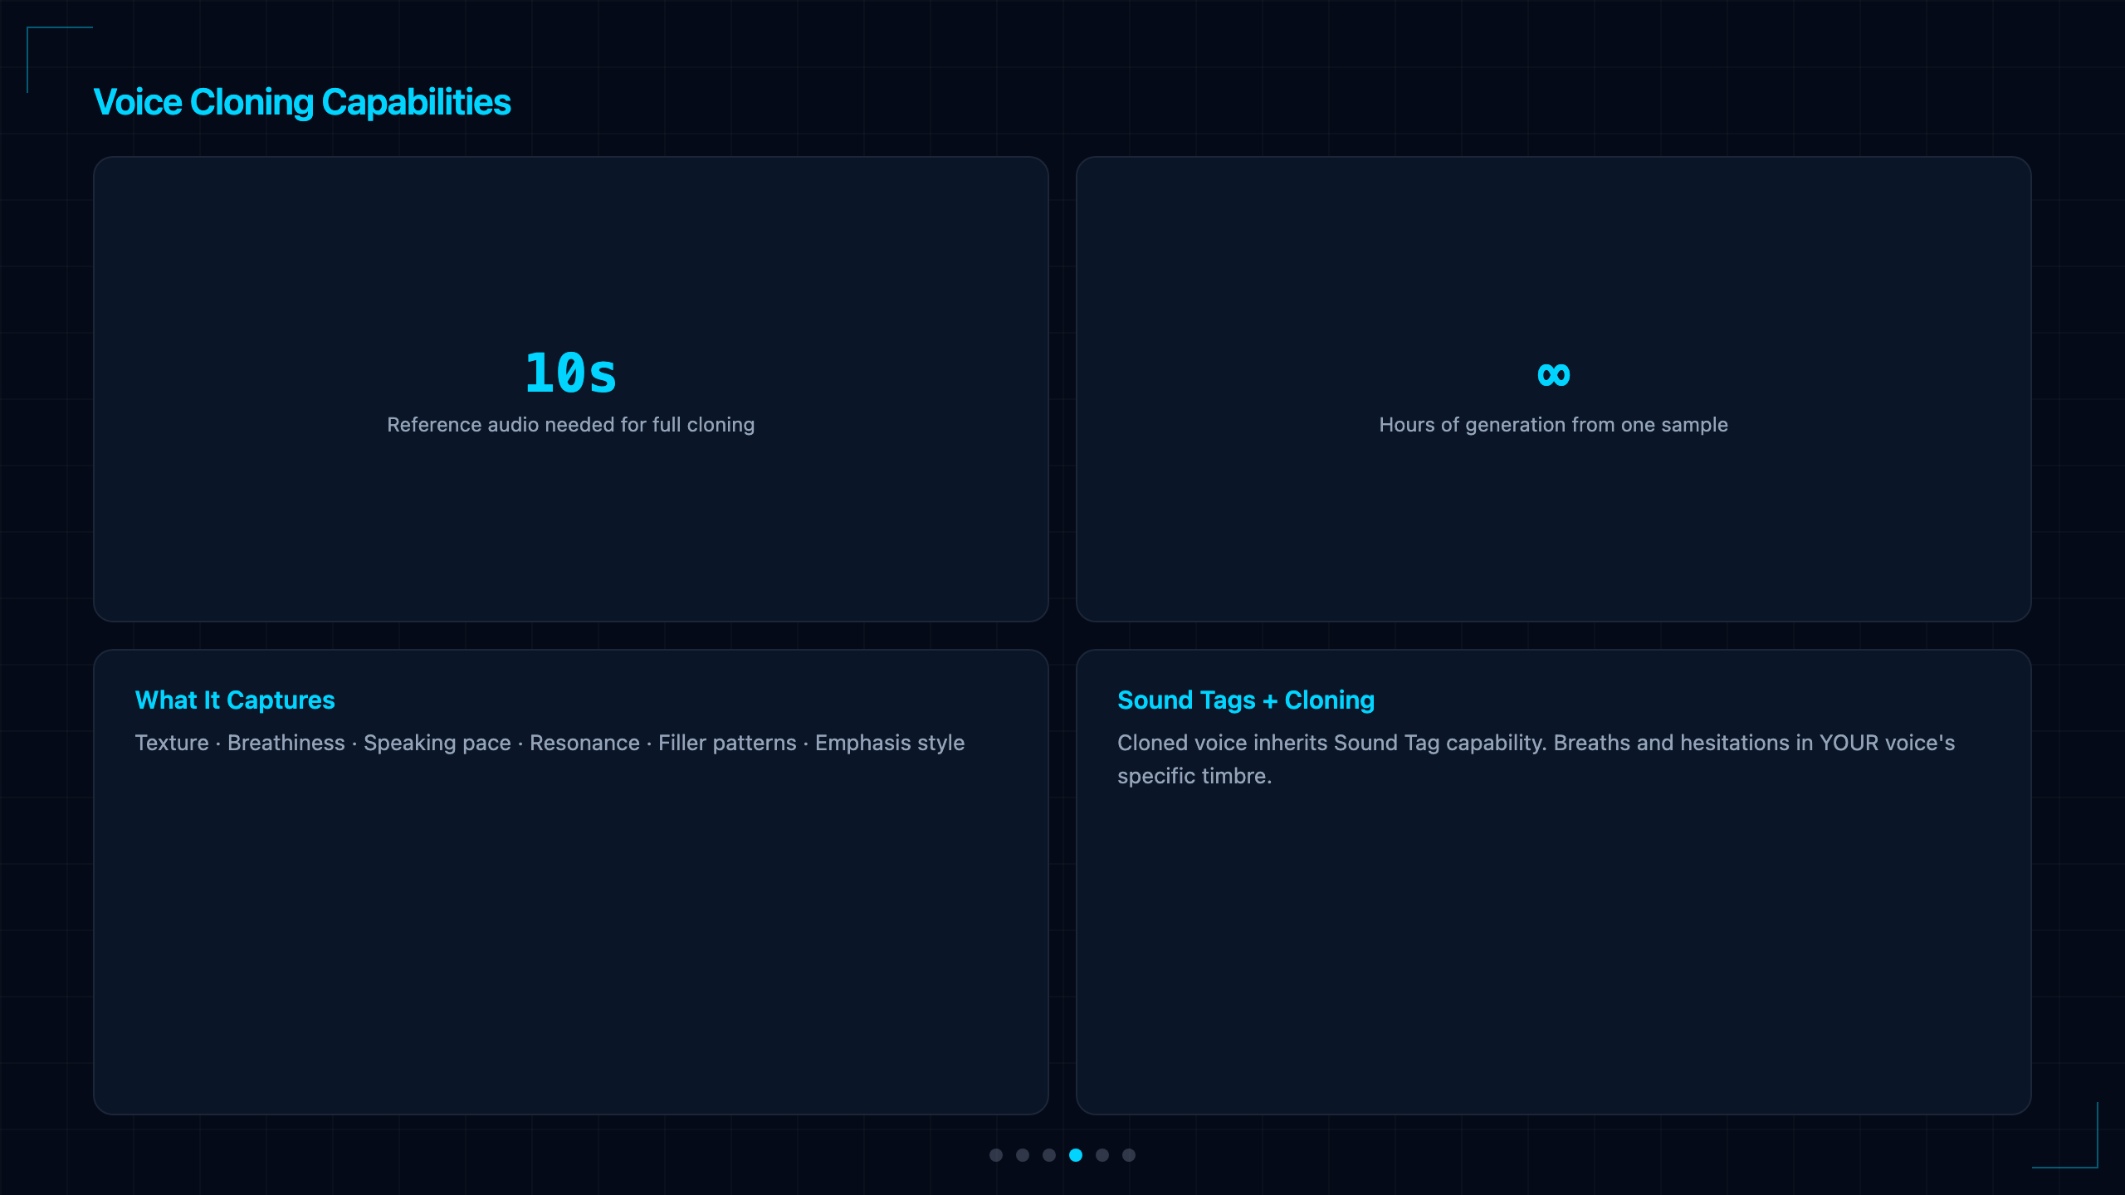This screenshot has height=1195, width=2125.
Task: Select the second slide pagination dot
Action: [x=1023, y=1155]
